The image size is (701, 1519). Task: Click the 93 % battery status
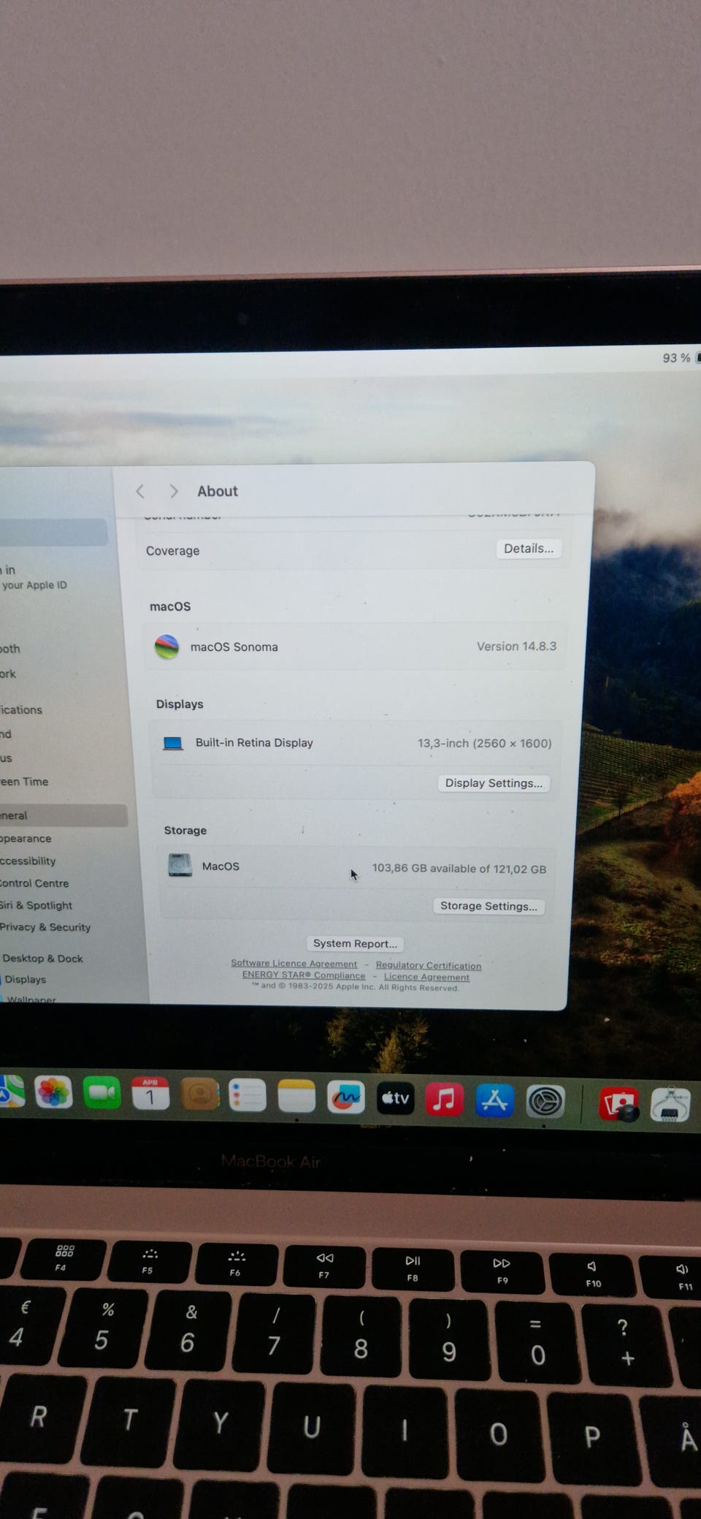coord(676,358)
